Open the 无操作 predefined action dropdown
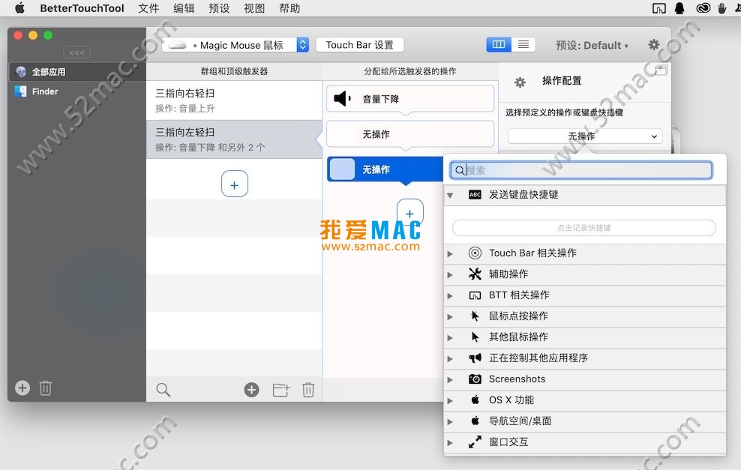 click(585, 136)
